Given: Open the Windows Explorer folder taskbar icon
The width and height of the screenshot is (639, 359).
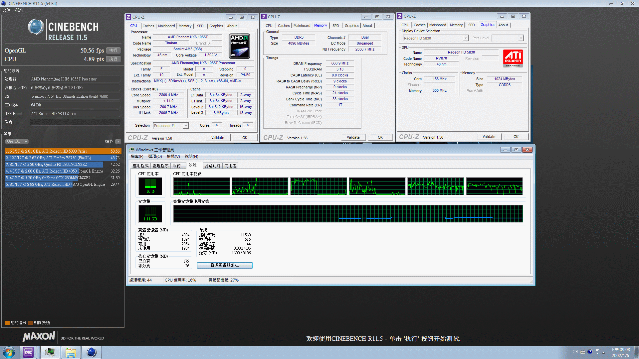Looking at the screenshot, I should [x=71, y=352].
